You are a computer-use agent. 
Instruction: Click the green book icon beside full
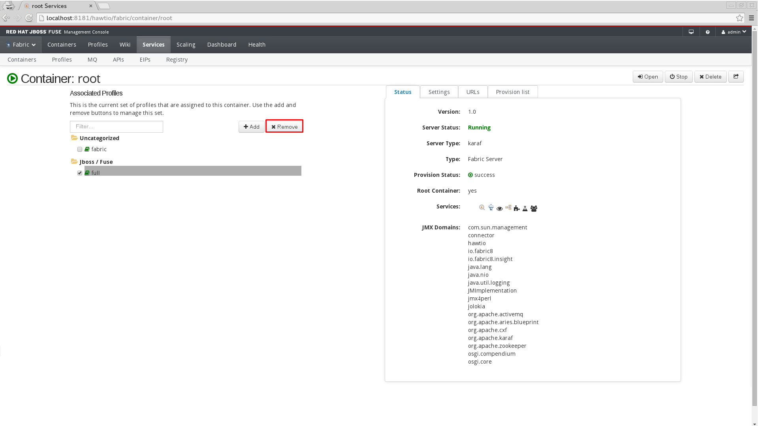(x=87, y=173)
